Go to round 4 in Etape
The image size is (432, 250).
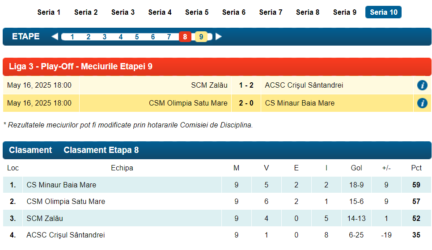point(121,37)
